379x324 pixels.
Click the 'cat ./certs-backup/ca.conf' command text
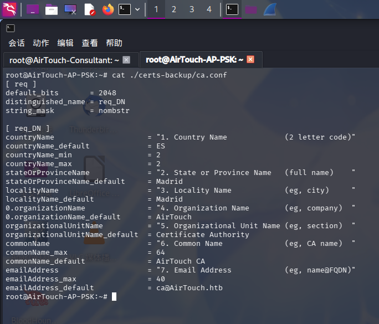click(170, 75)
